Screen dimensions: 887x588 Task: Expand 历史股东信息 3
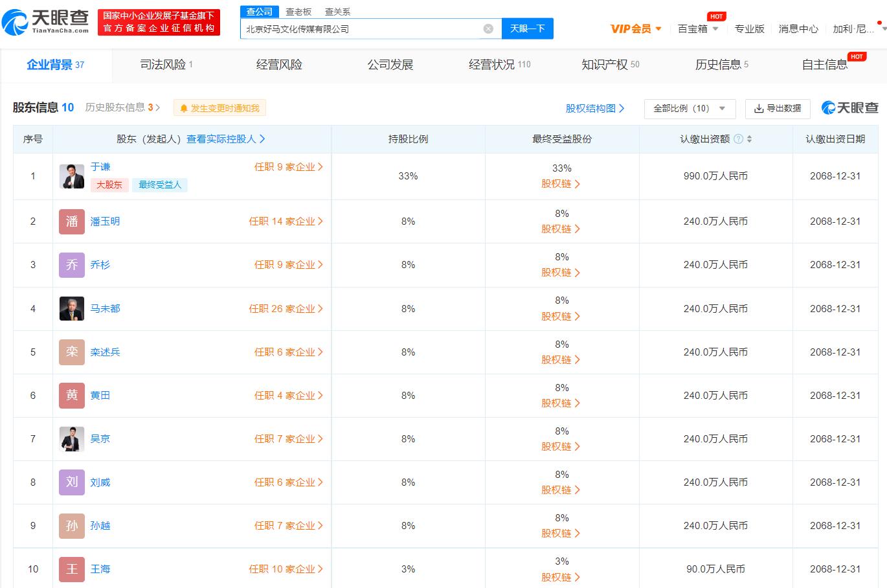pos(122,107)
